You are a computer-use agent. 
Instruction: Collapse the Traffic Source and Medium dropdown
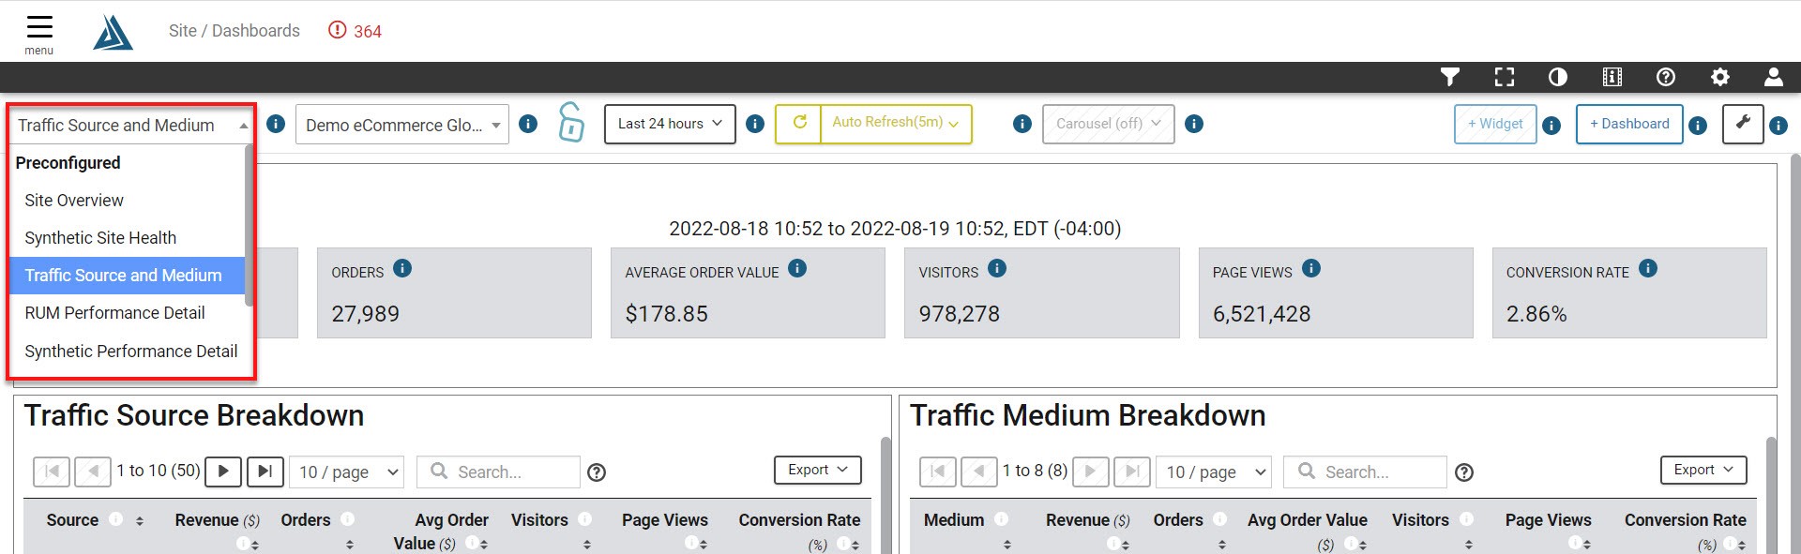(x=131, y=125)
